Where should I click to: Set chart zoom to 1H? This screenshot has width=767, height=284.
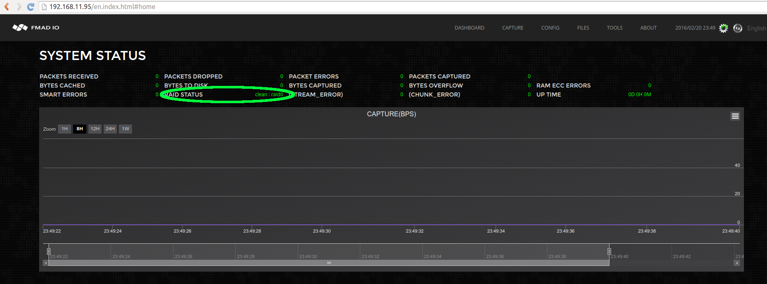(65, 129)
